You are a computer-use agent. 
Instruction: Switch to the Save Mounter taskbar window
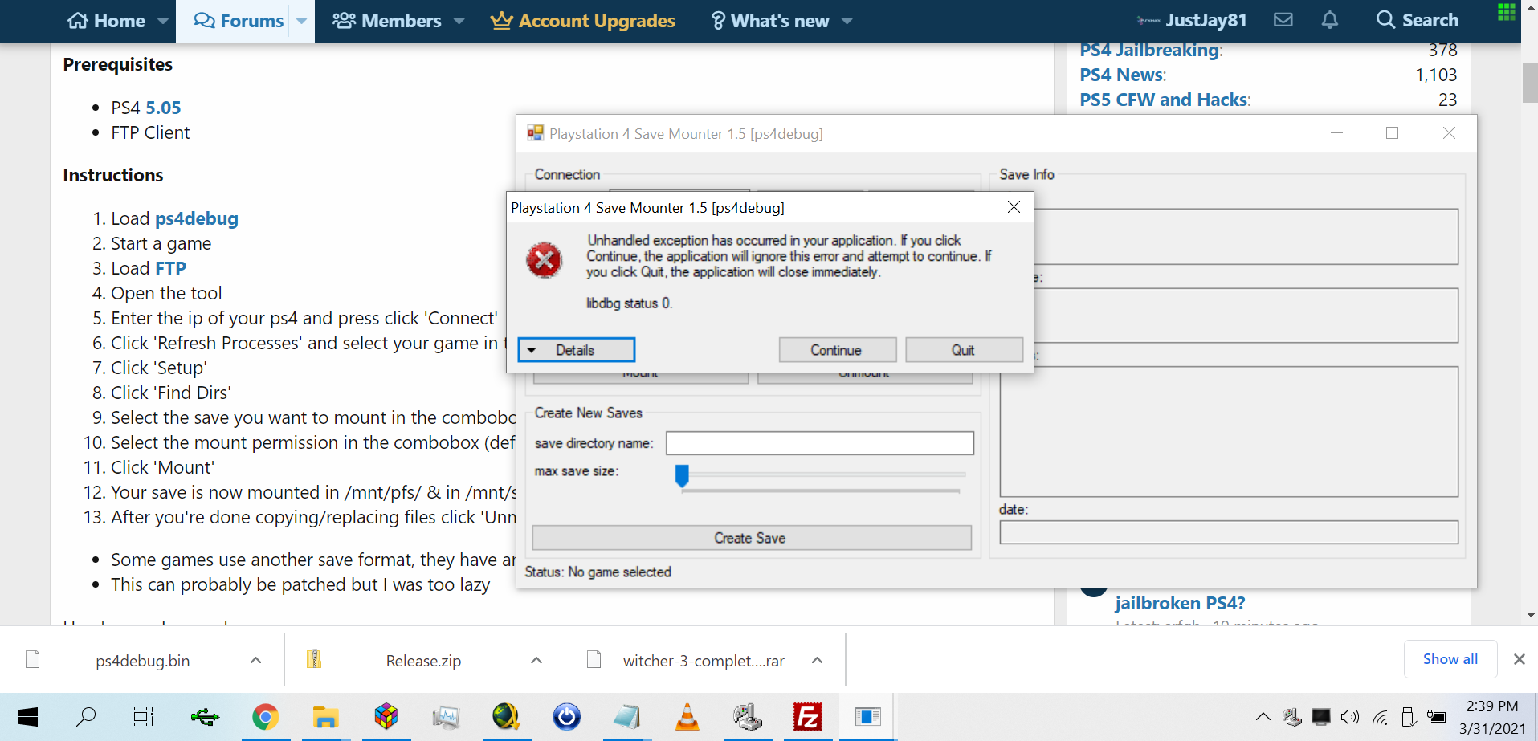(x=868, y=717)
